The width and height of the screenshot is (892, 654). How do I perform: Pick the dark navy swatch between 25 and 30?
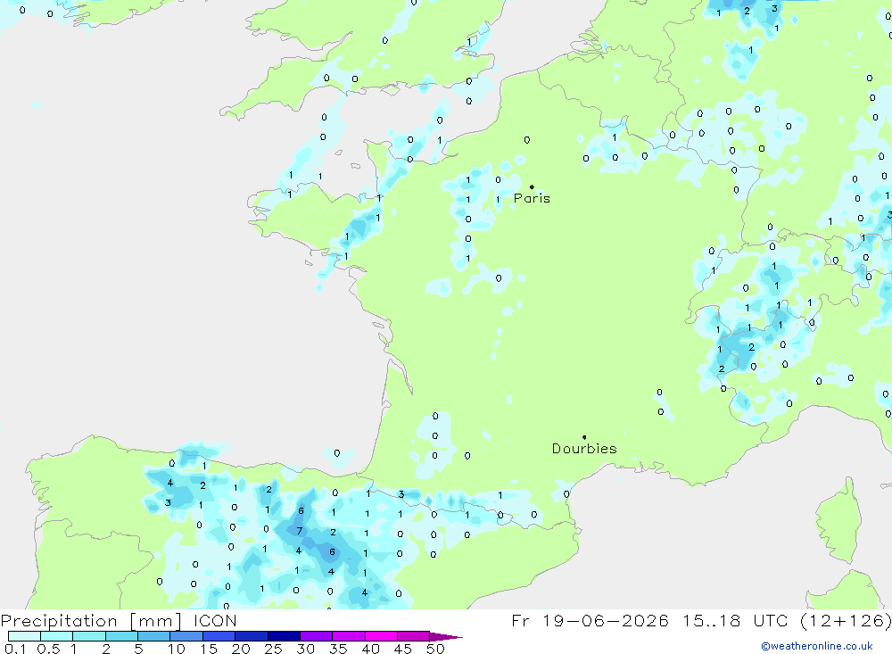click(x=284, y=636)
